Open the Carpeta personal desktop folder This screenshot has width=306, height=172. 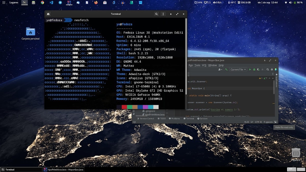31,34
